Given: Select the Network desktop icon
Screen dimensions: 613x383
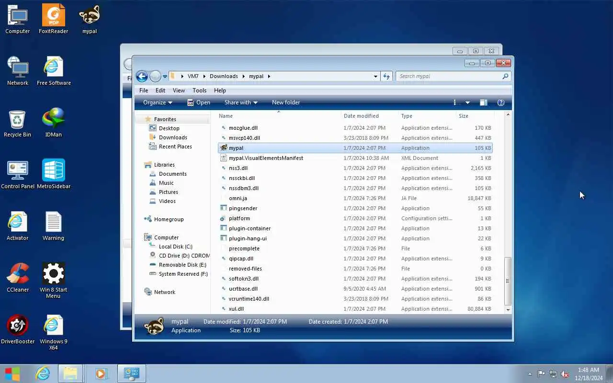Looking at the screenshot, I should point(18,71).
